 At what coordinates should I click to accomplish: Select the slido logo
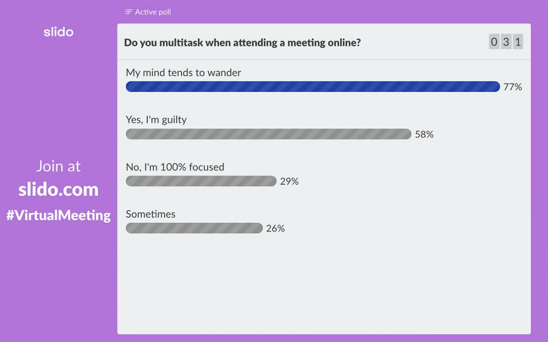tap(58, 32)
